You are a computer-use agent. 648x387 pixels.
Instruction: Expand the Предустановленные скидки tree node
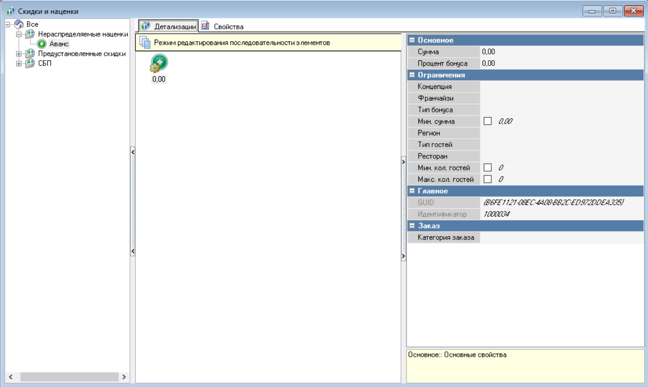19,54
